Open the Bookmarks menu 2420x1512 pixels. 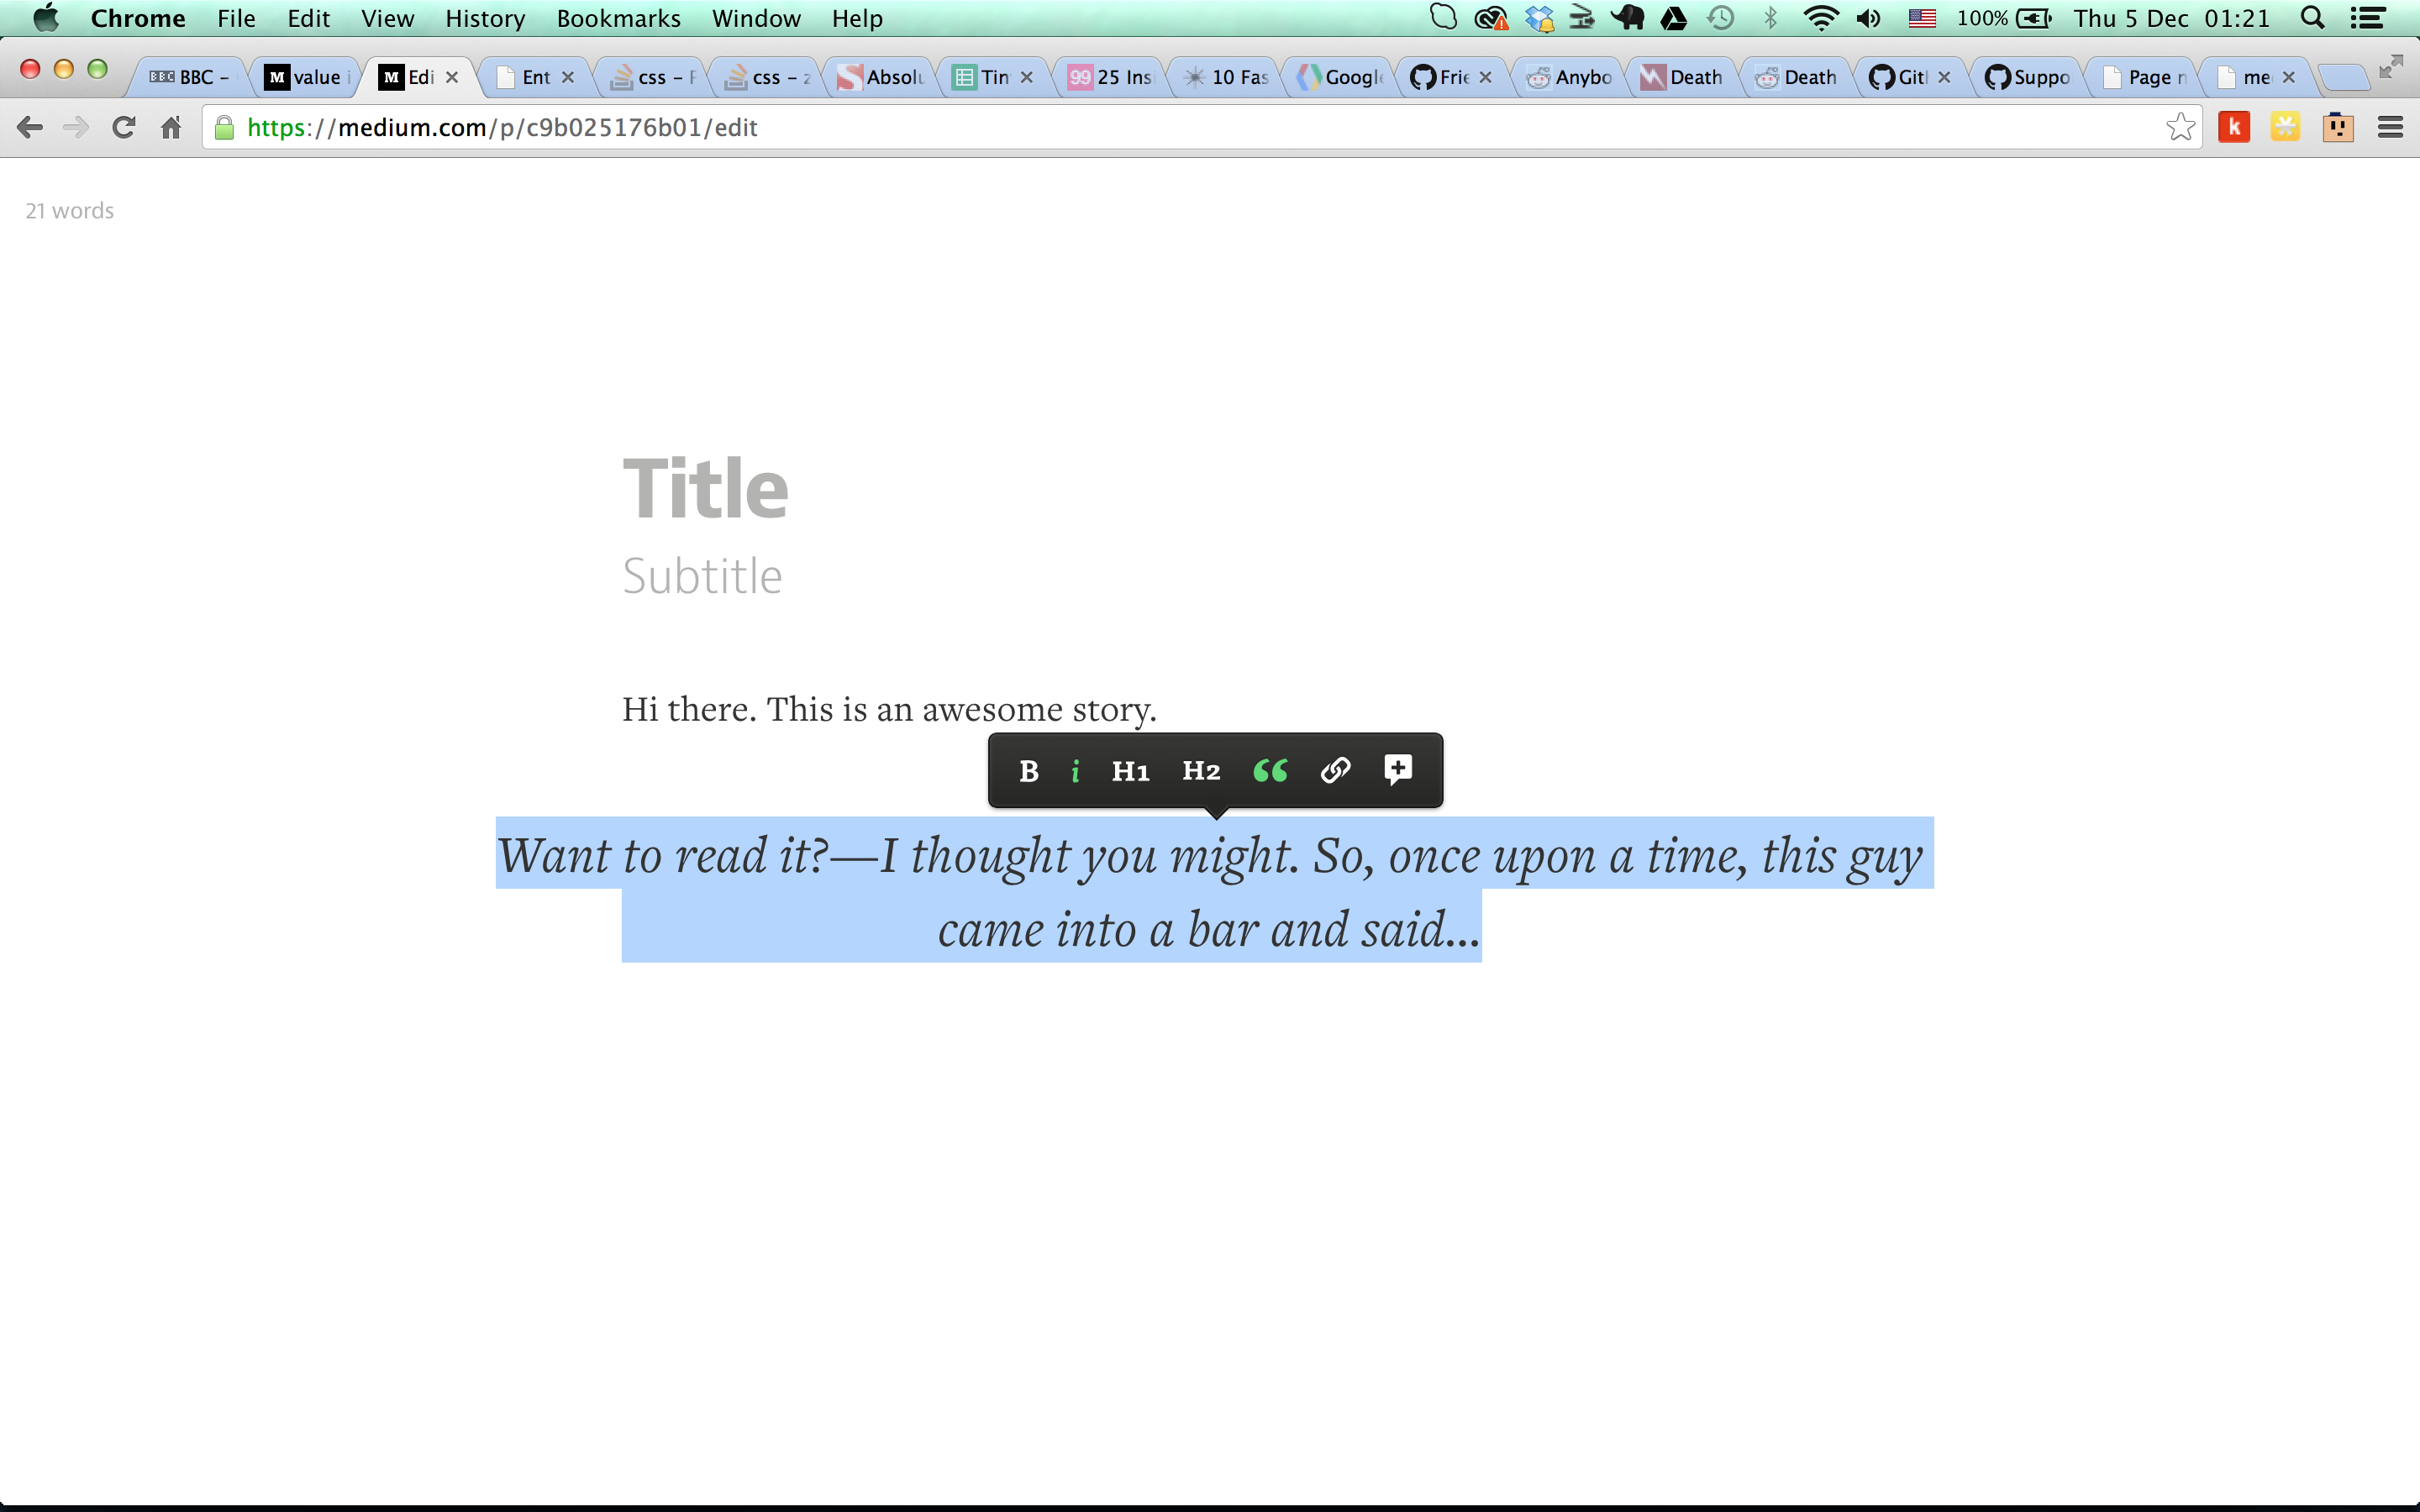coord(618,18)
